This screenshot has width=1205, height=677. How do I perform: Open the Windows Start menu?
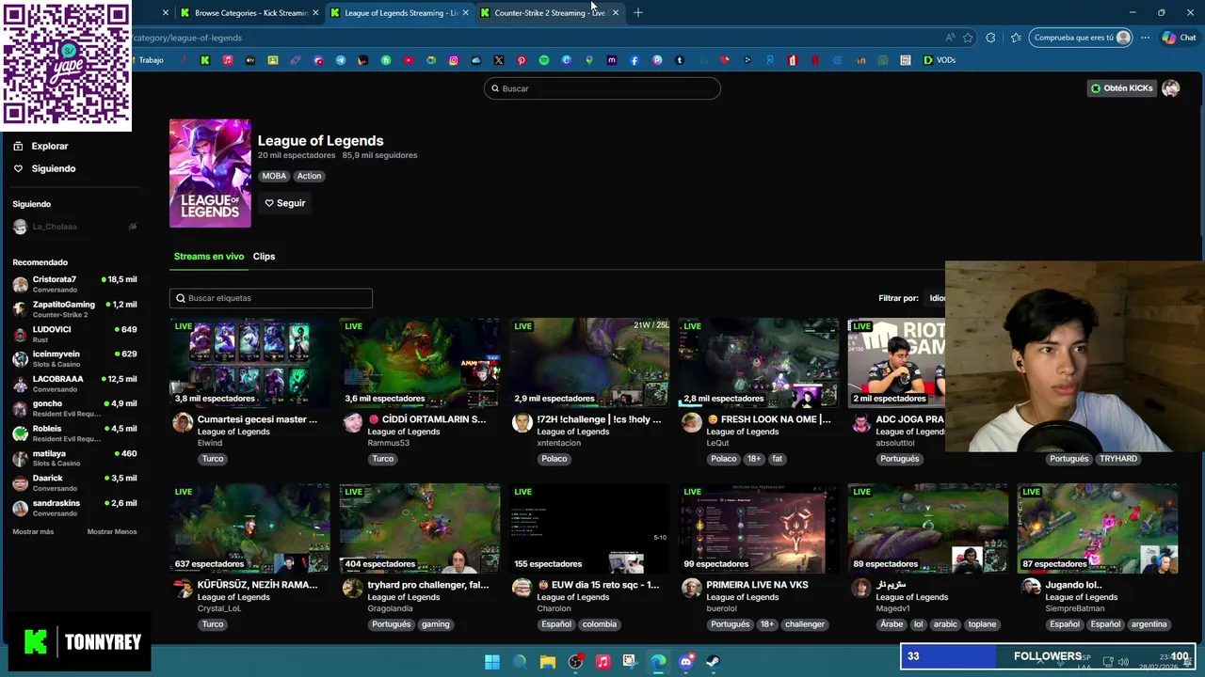[x=491, y=662]
